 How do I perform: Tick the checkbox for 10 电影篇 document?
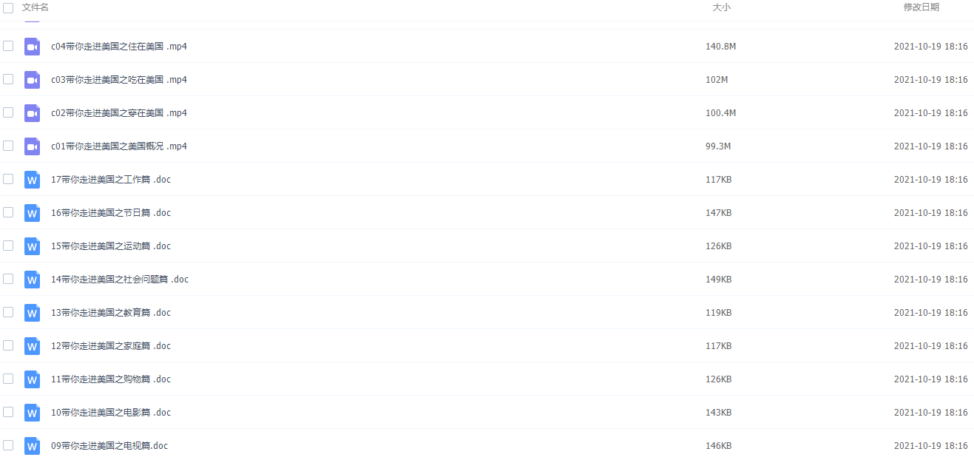8,412
